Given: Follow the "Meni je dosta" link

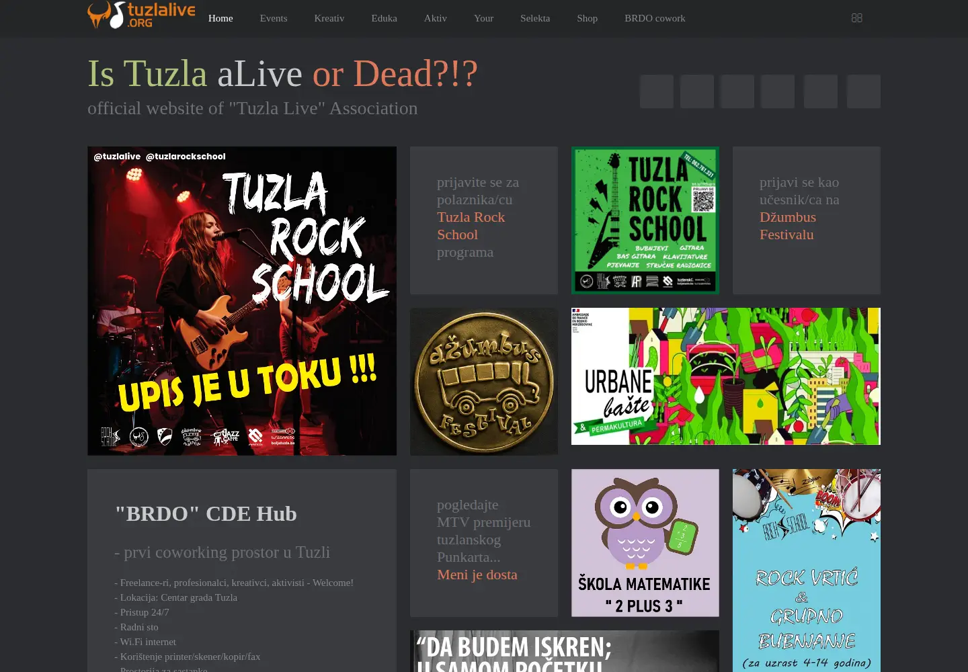Looking at the screenshot, I should [x=477, y=575].
